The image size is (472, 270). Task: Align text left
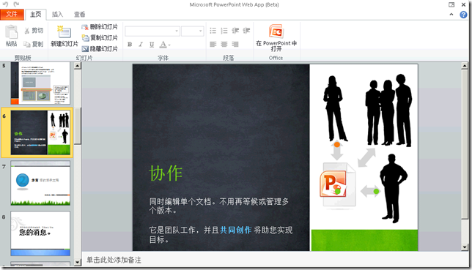(213, 44)
